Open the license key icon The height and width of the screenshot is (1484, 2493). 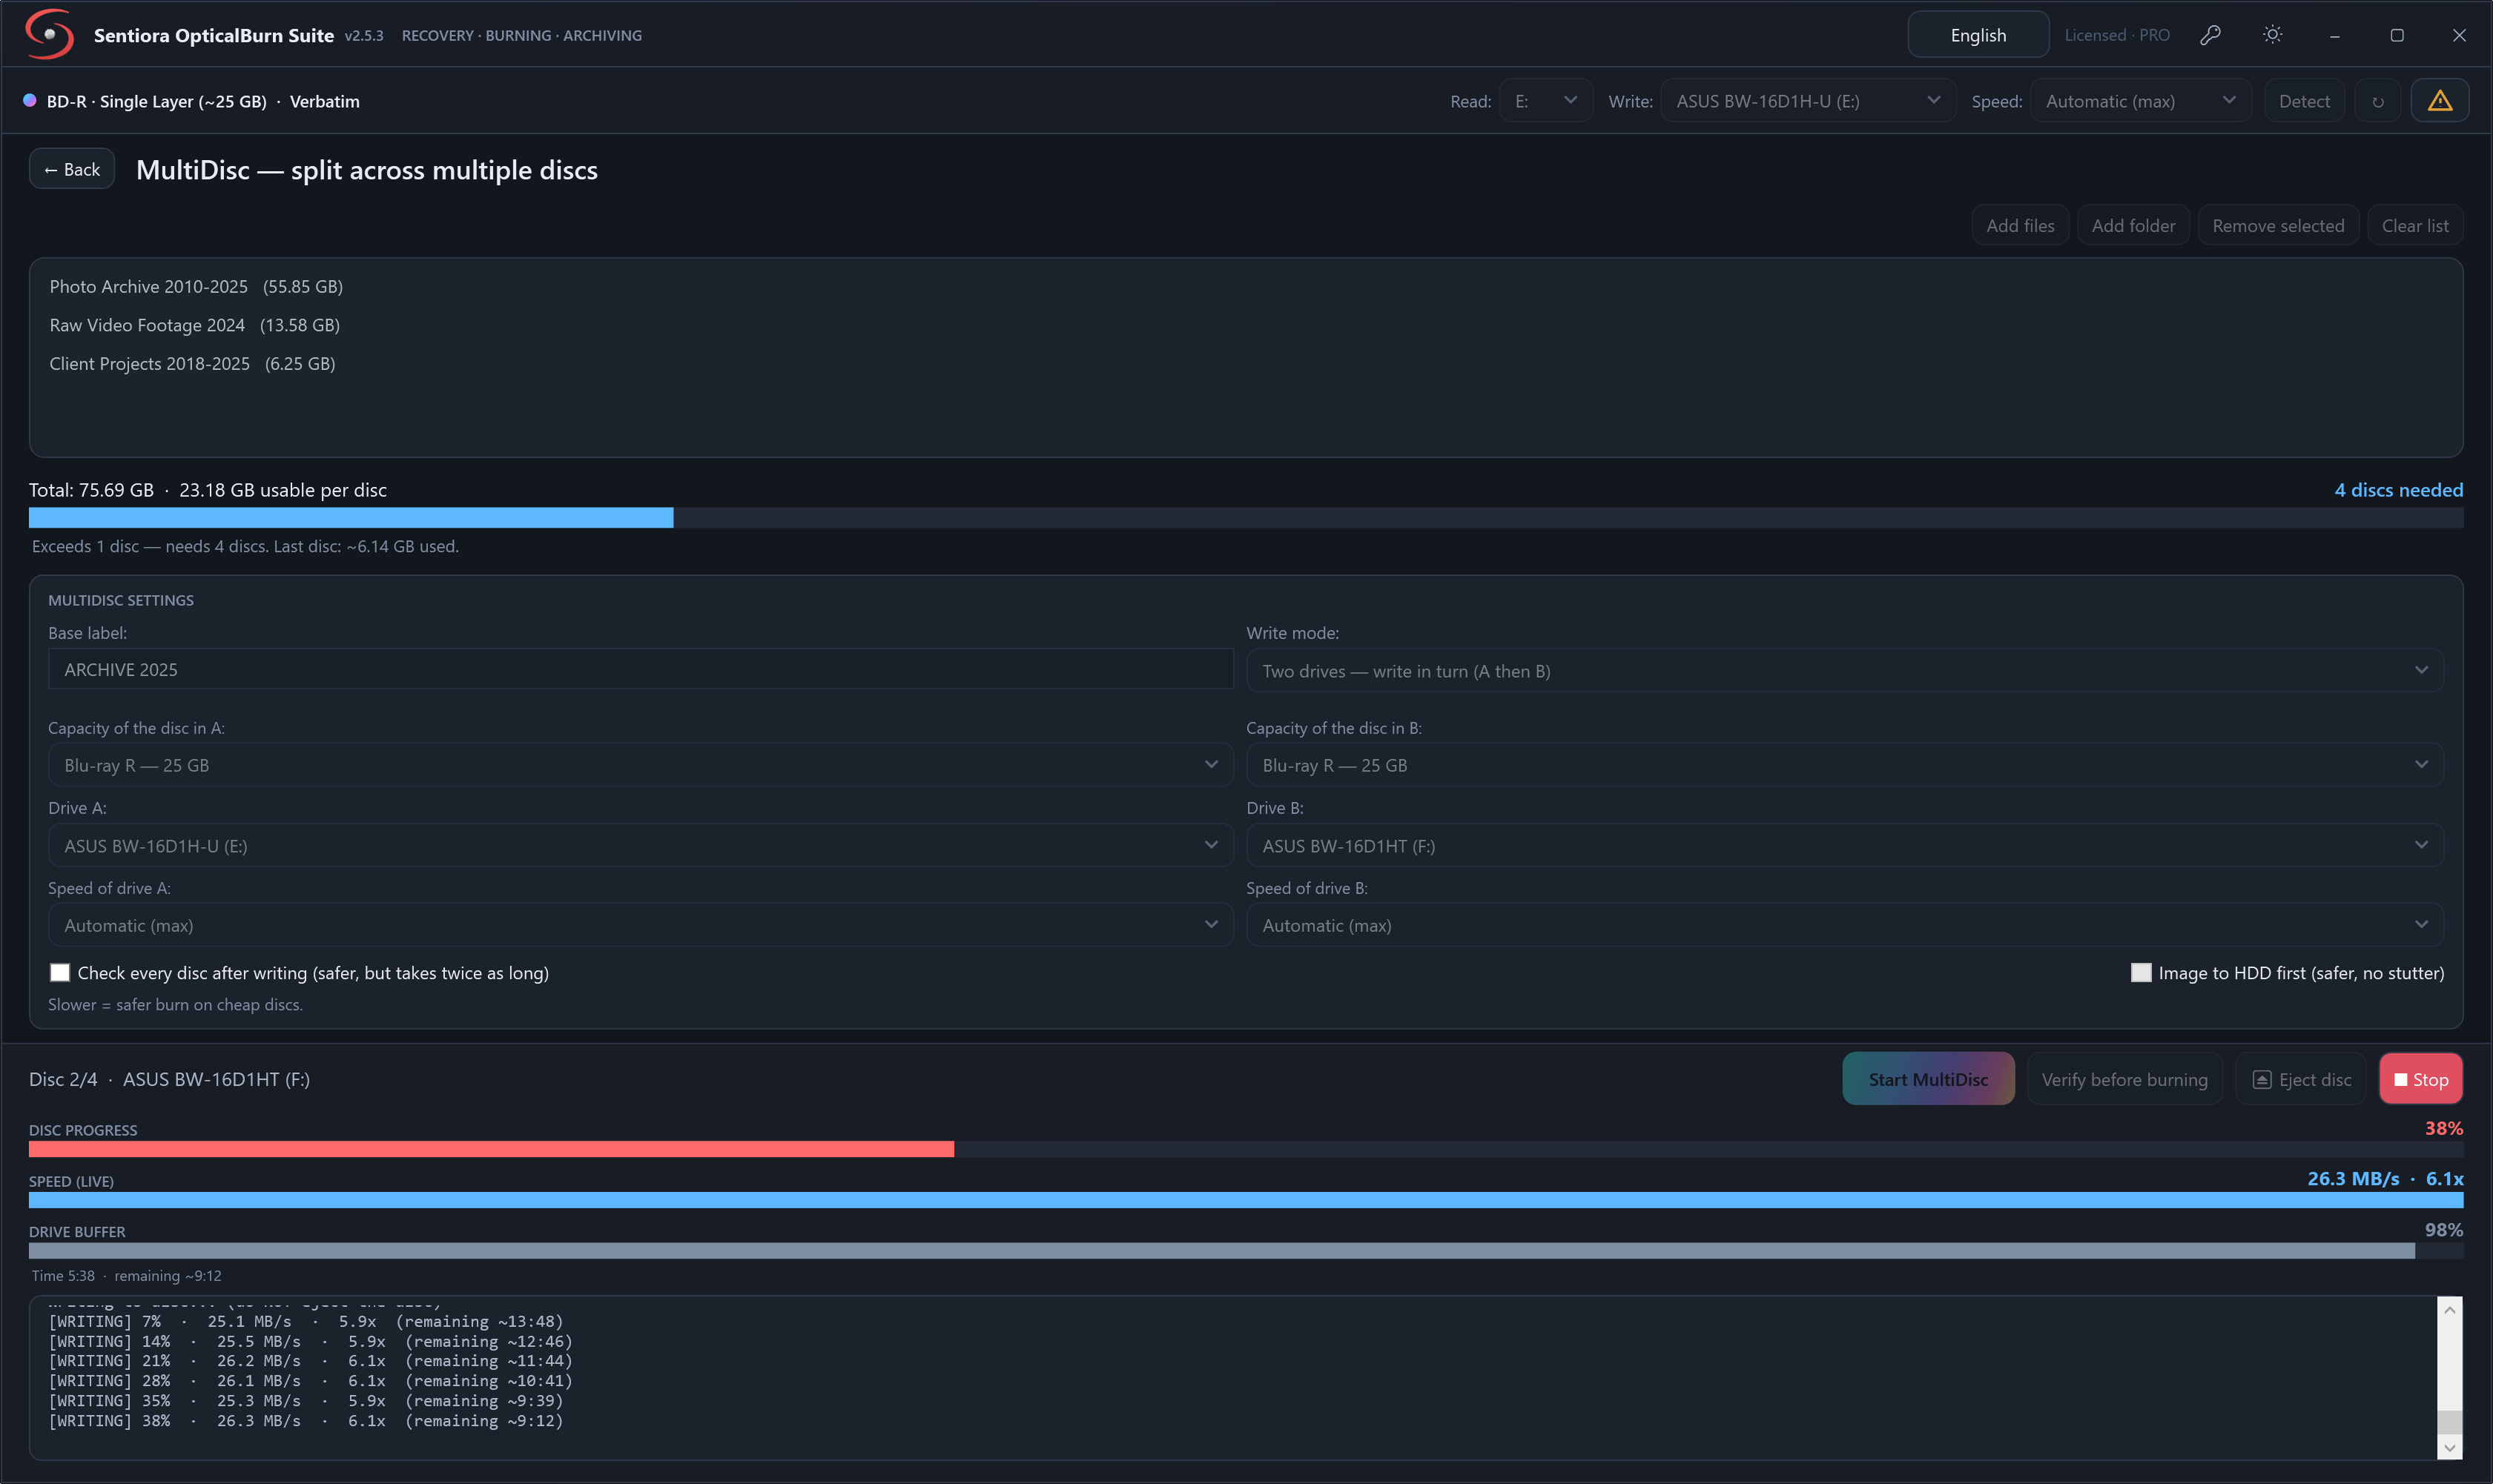pyautogui.click(x=2210, y=35)
